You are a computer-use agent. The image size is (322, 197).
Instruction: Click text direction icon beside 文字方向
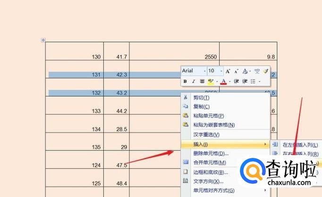(186, 181)
